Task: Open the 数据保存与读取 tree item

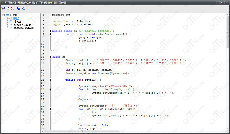Action: coord(22,25)
